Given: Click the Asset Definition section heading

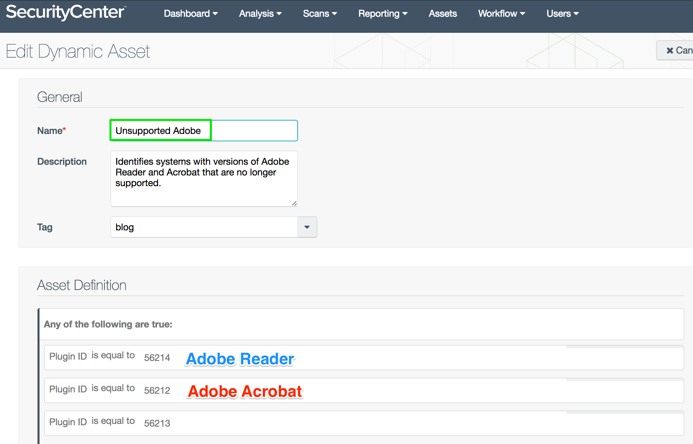Looking at the screenshot, I should pyautogui.click(x=82, y=285).
